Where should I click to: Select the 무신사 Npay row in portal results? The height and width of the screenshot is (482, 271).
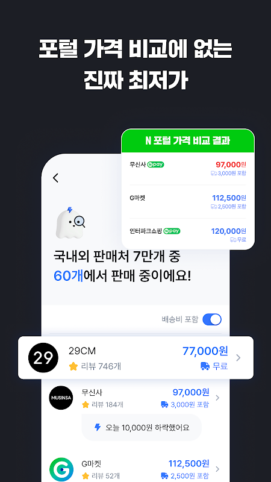pyautogui.click(x=188, y=169)
